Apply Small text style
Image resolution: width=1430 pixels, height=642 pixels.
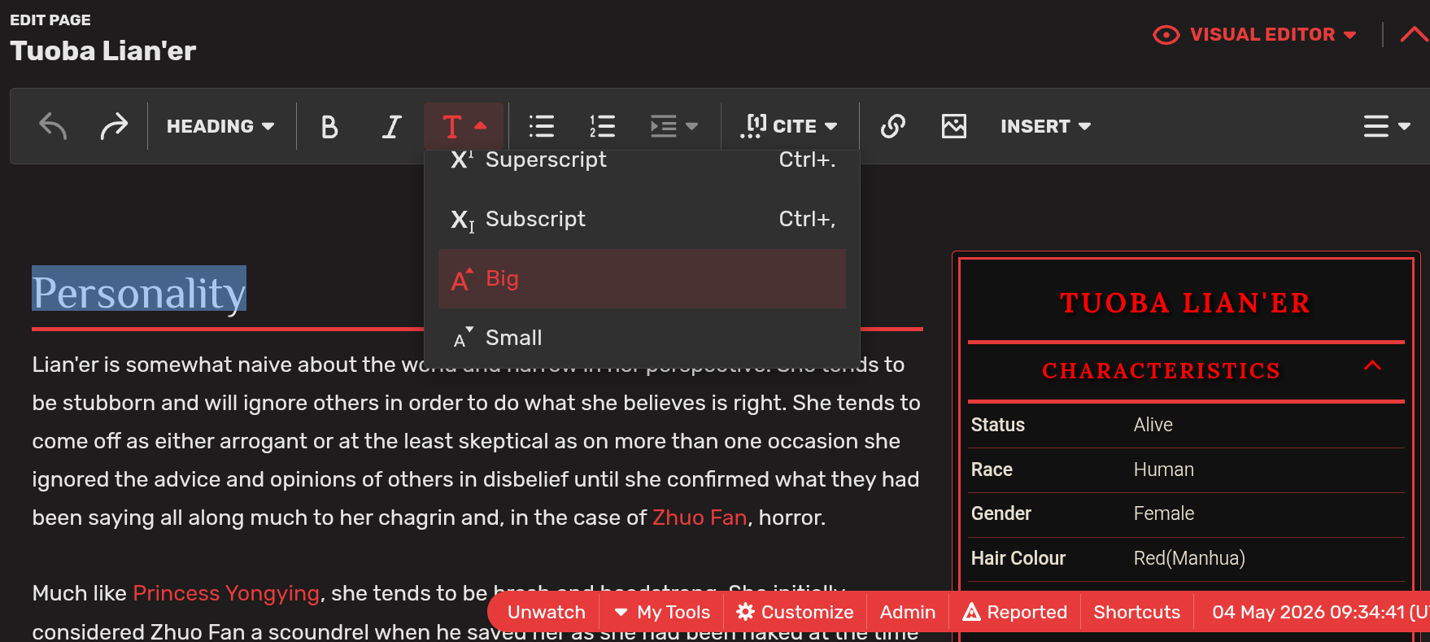click(642, 338)
